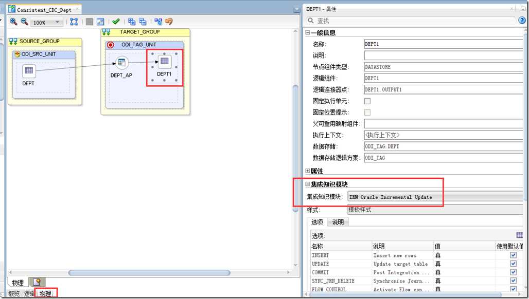Viewport: 529px width, 299px height.
Task: Collapse the 集成知识模块 section
Action: (307, 184)
